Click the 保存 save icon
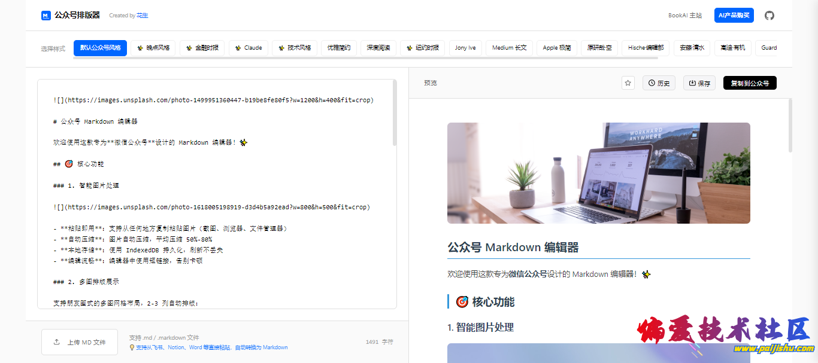 tap(692, 83)
